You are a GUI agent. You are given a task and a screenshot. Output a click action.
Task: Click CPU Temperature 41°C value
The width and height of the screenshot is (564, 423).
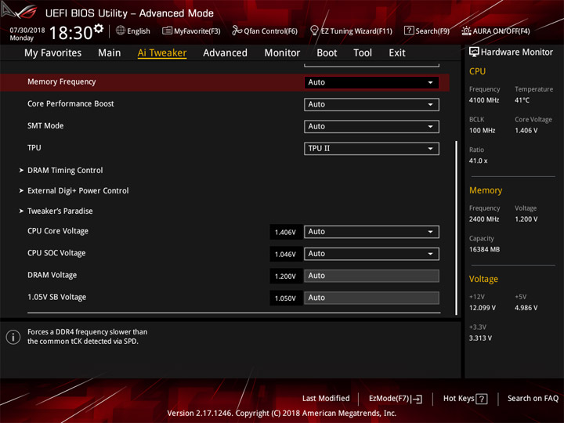coord(522,100)
